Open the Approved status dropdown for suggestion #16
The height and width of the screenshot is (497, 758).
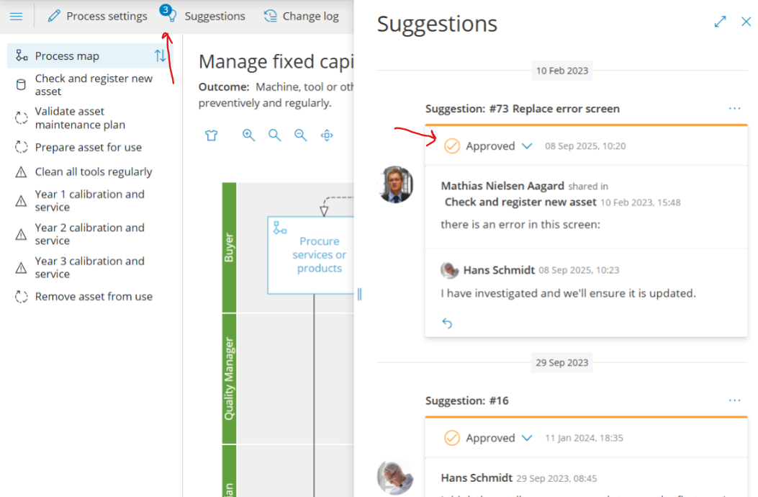coord(527,438)
